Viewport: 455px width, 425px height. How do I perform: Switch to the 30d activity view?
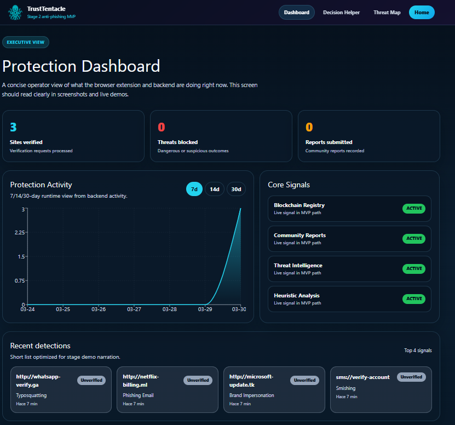click(x=235, y=189)
